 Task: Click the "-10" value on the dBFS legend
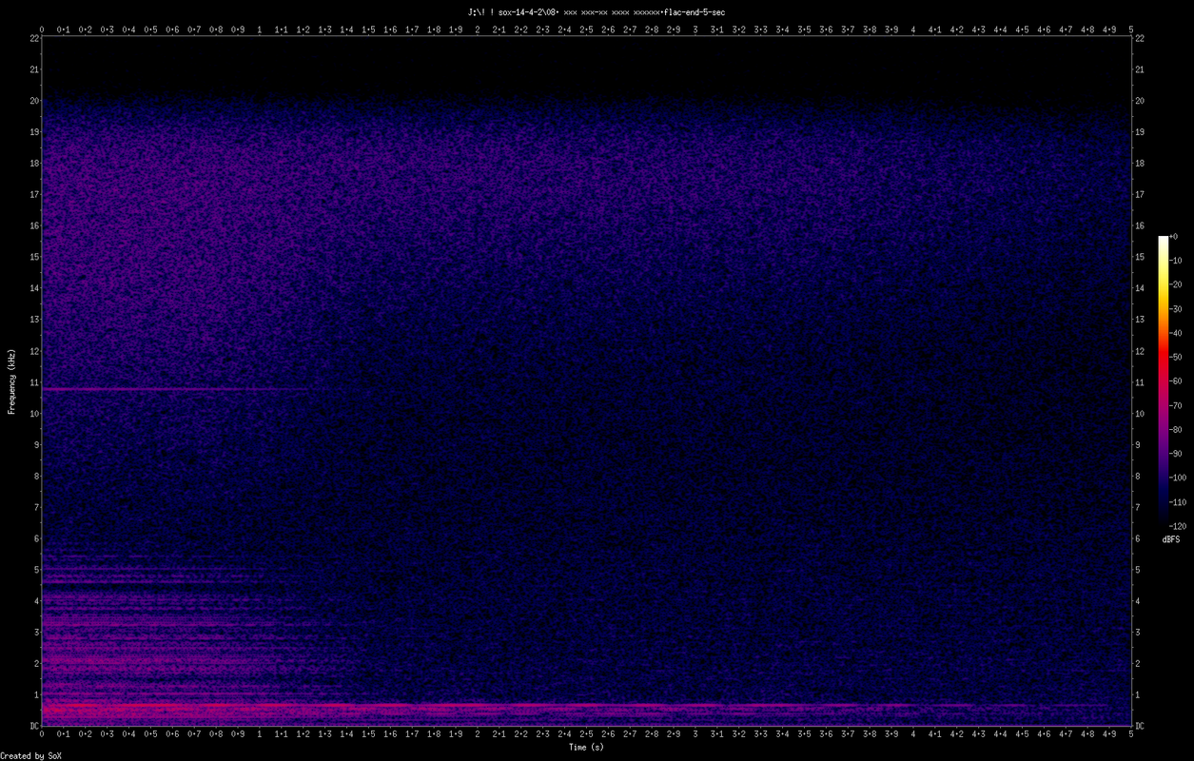(1175, 260)
